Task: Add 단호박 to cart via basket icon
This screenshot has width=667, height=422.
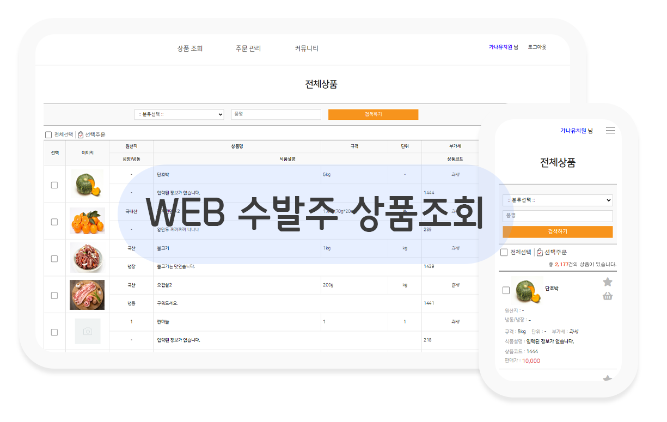Action: coord(608,296)
